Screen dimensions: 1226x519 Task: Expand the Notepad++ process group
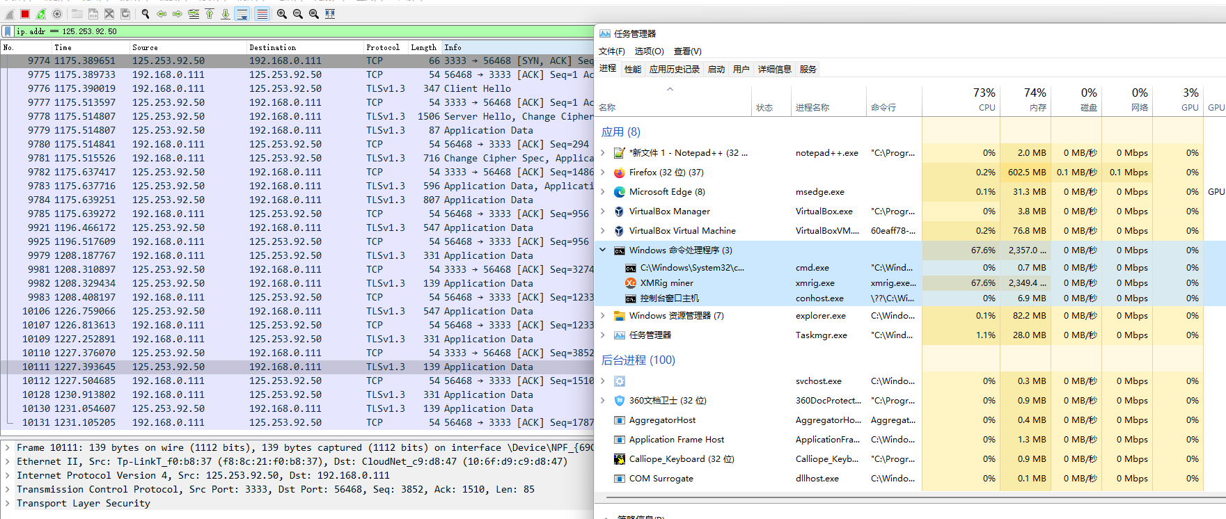(x=603, y=153)
